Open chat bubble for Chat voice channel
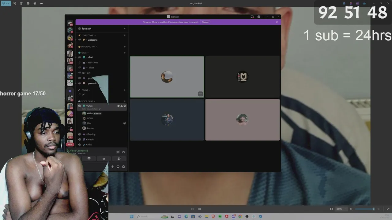392x220 pixels. [x=118, y=106]
